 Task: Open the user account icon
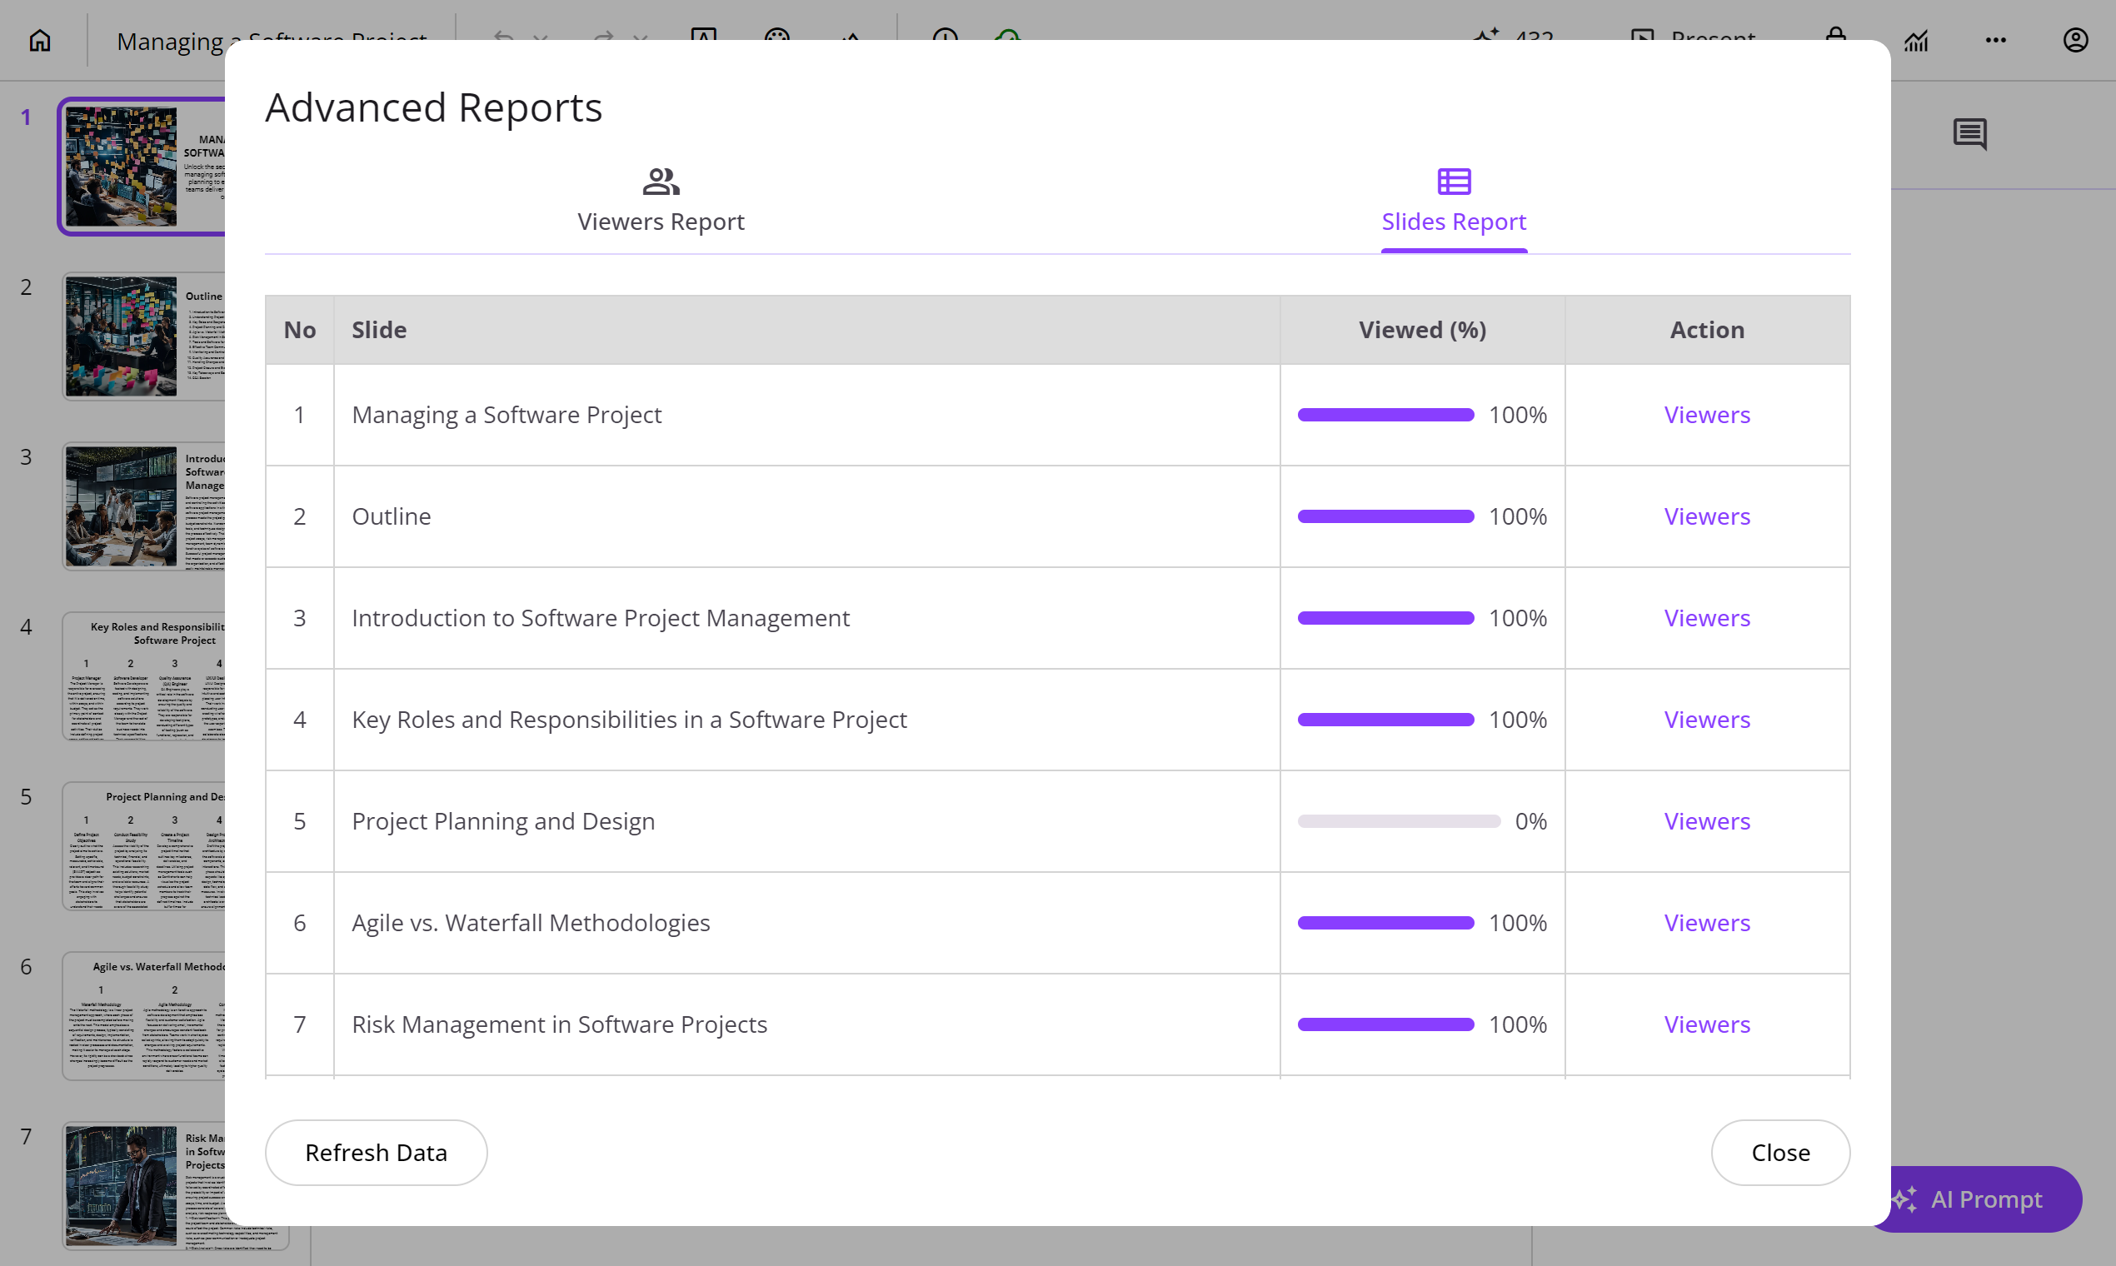[x=2075, y=40]
